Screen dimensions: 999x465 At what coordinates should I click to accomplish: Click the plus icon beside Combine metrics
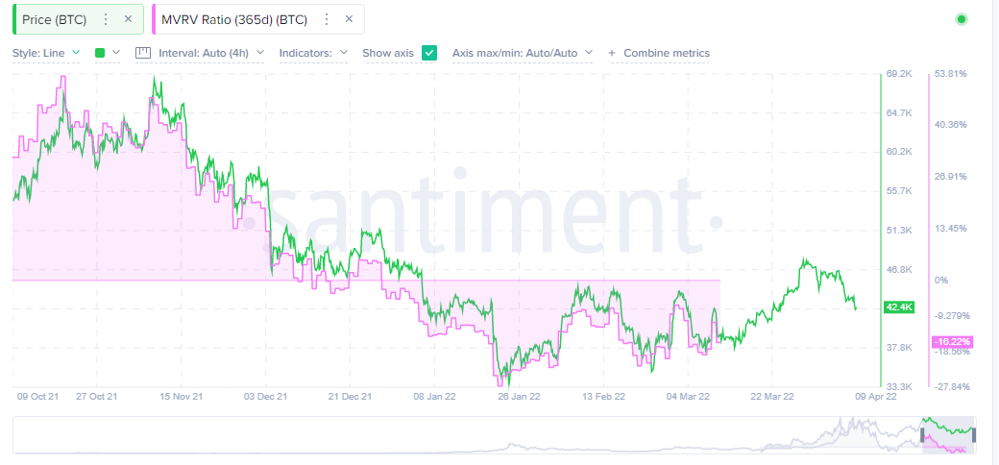click(612, 53)
